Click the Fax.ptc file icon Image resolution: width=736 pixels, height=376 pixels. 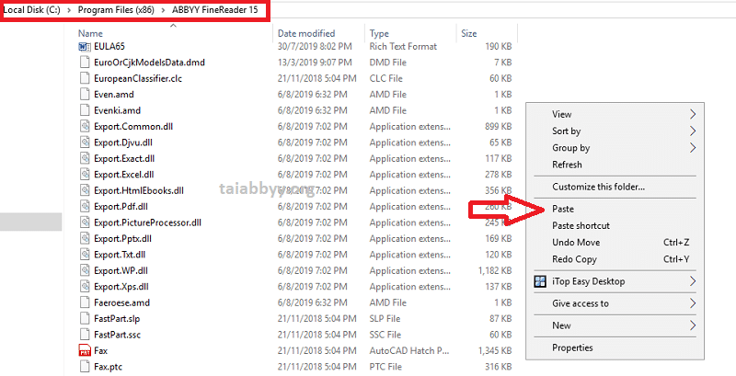pos(85,367)
